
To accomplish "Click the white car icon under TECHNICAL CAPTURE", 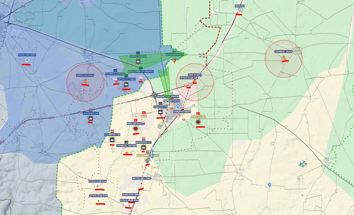I will click(x=115, y=79).
